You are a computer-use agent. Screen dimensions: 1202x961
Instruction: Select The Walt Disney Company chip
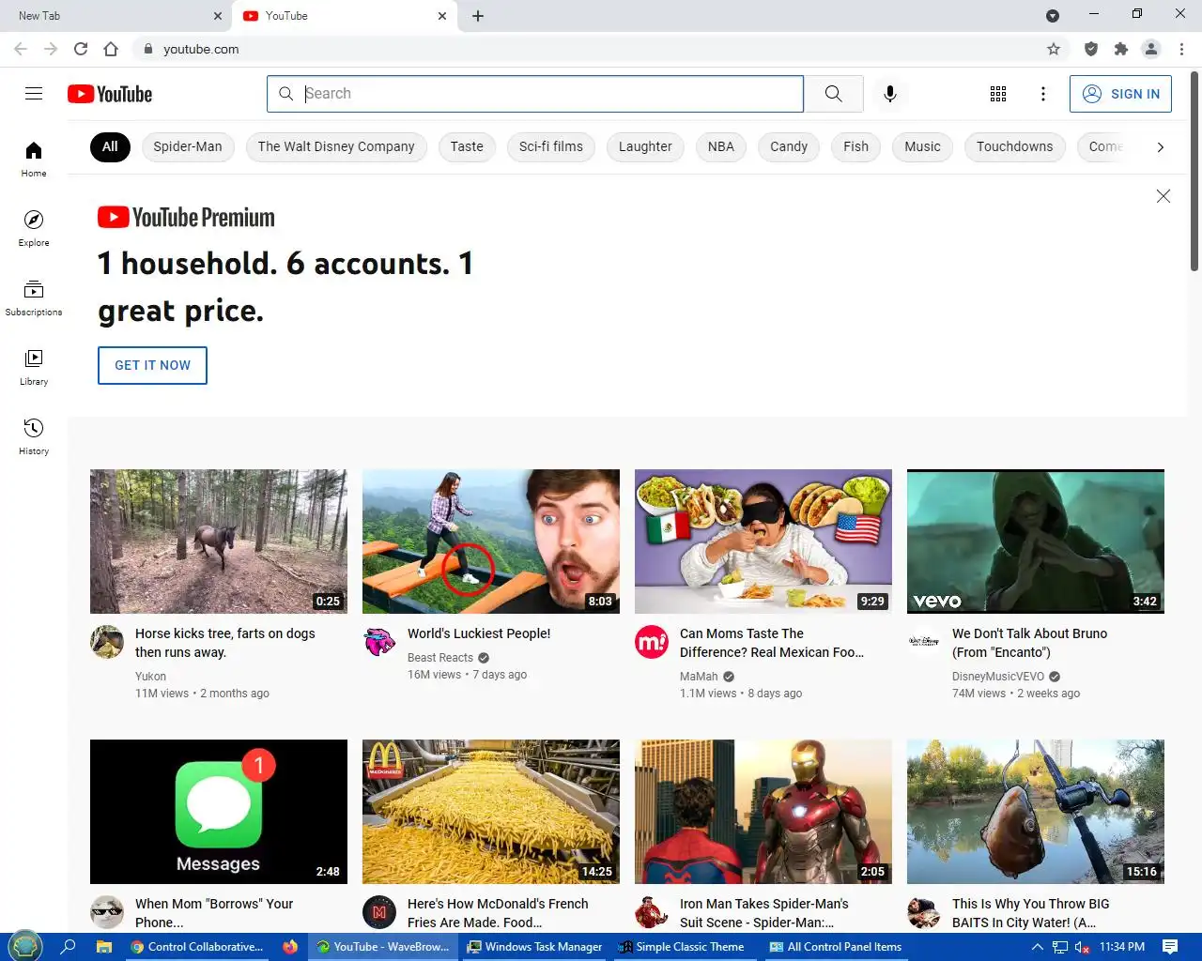tap(336, 146)
